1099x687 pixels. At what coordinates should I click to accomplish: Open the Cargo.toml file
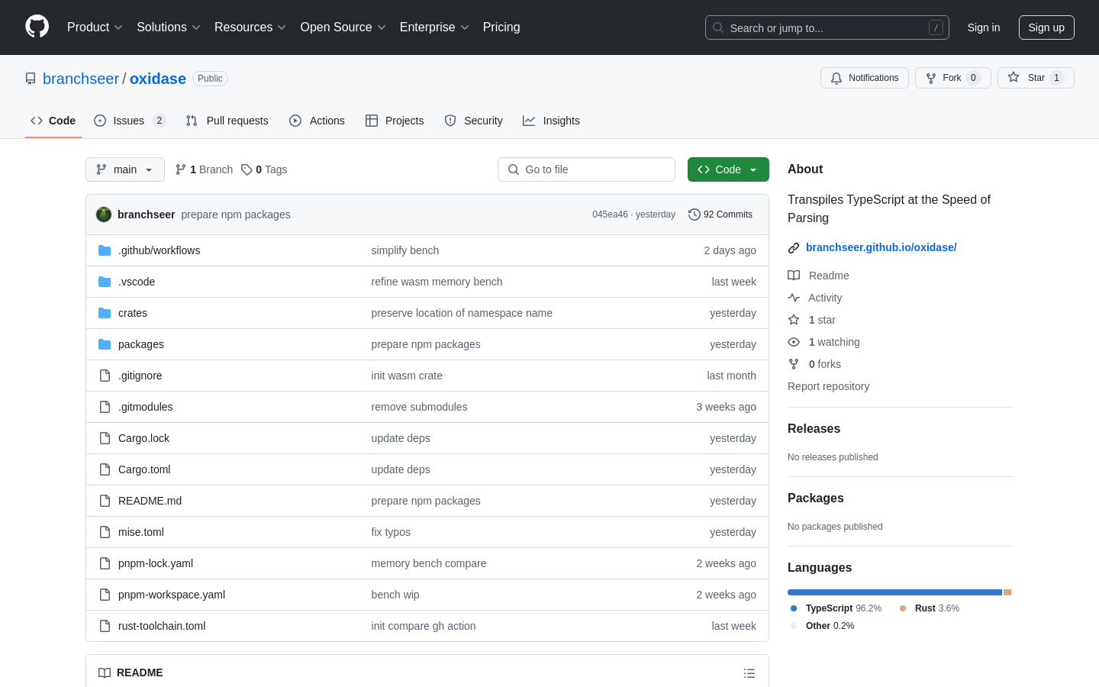point(144,469)
